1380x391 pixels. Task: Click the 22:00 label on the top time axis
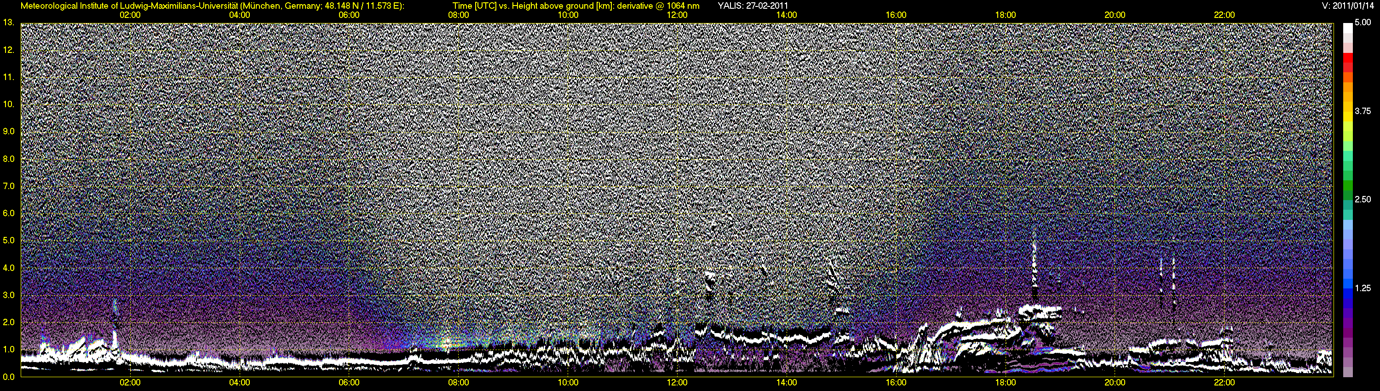[1224, 15]
